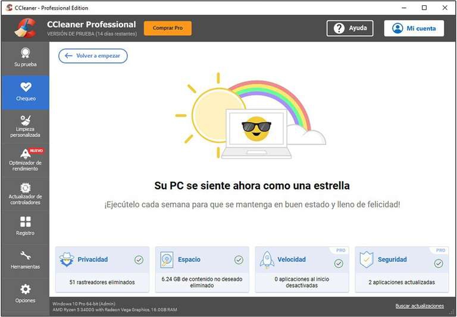Click 'Windows 10 Pro 64-bit (Admin)' status text
This screenshot has height=317, width=457.
84,303
